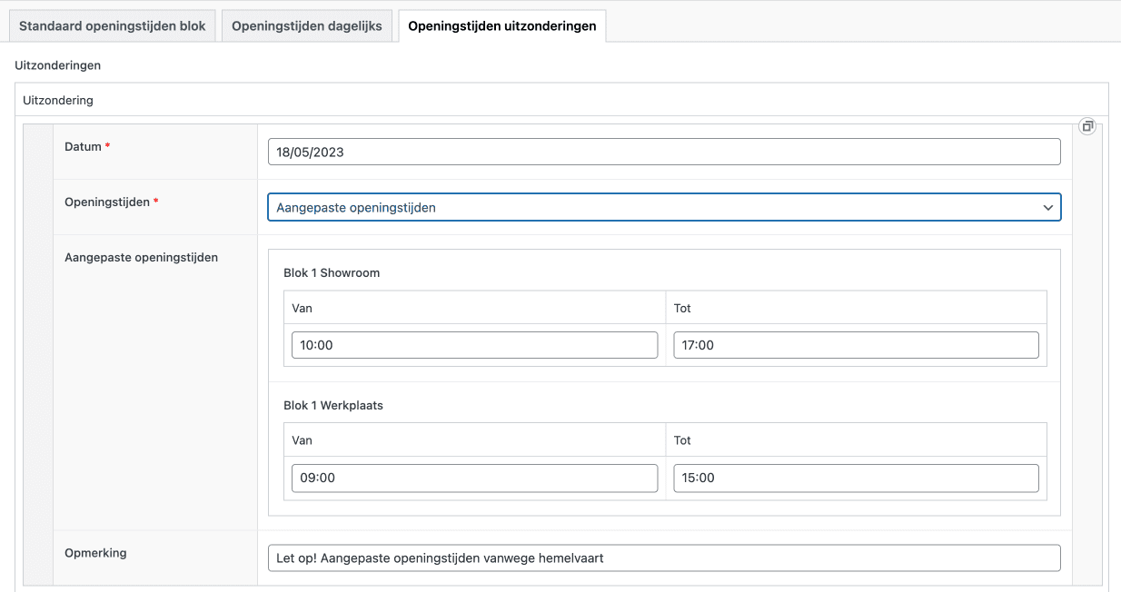Image resolution: width=1121 pixels, height=592 pixels.
Task: Click the Blok 1 Werkplaats heading
Action: pos(333,405)
